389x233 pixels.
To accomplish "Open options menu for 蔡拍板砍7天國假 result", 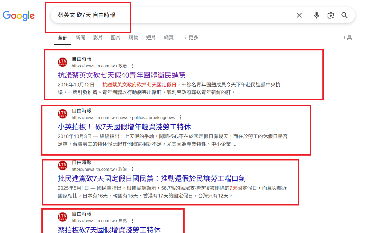I will coord(132,221).
